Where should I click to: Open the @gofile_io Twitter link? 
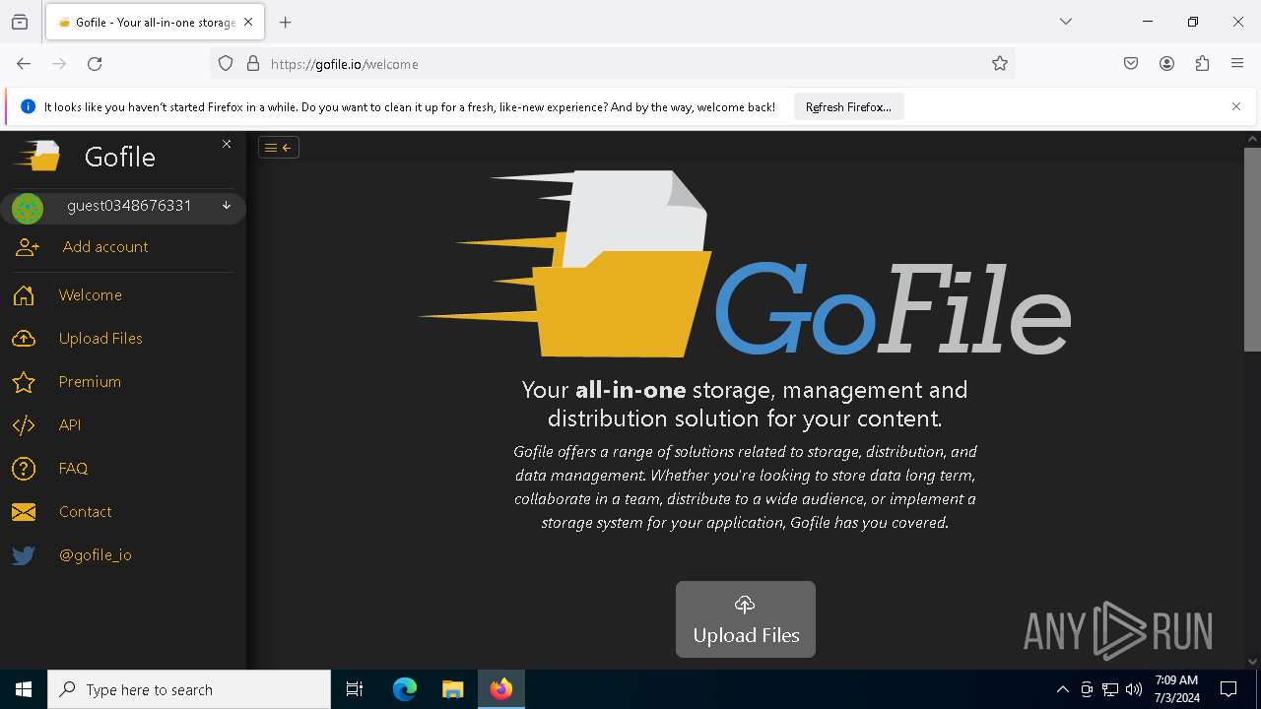96,555
